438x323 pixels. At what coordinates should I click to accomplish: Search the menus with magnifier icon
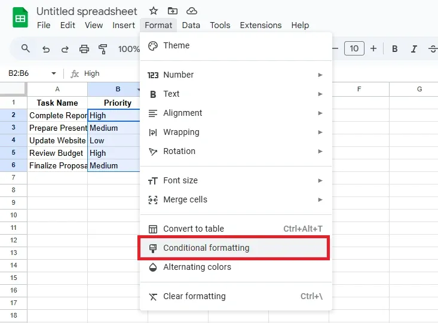[x=26, y=49]
